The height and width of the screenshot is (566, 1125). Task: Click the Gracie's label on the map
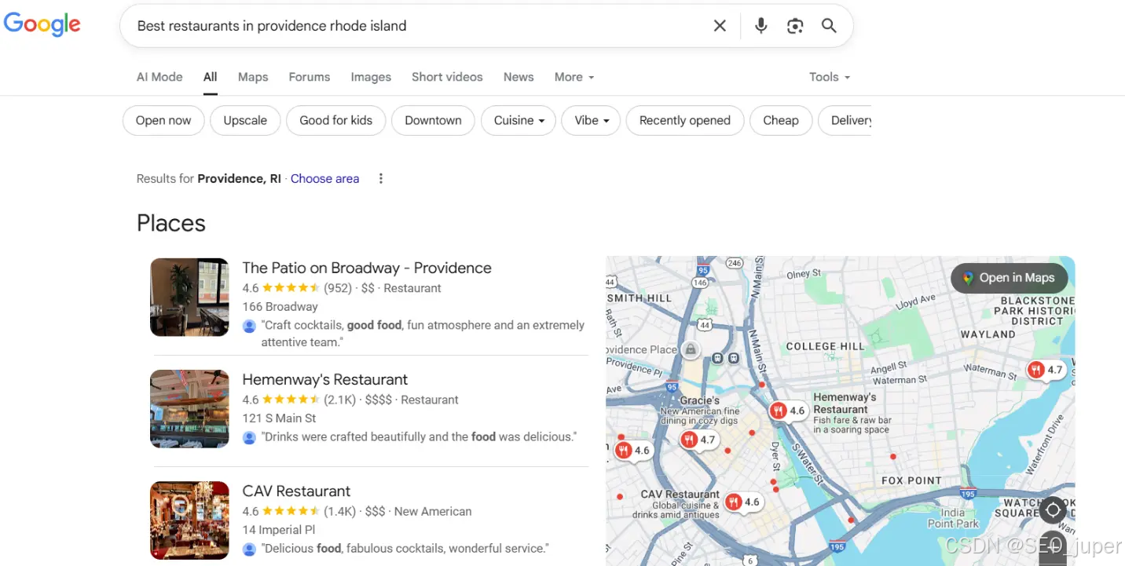(700, 400)
